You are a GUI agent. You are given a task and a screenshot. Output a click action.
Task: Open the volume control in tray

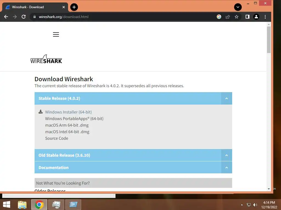pyautogui.click(x=255, y=205)
